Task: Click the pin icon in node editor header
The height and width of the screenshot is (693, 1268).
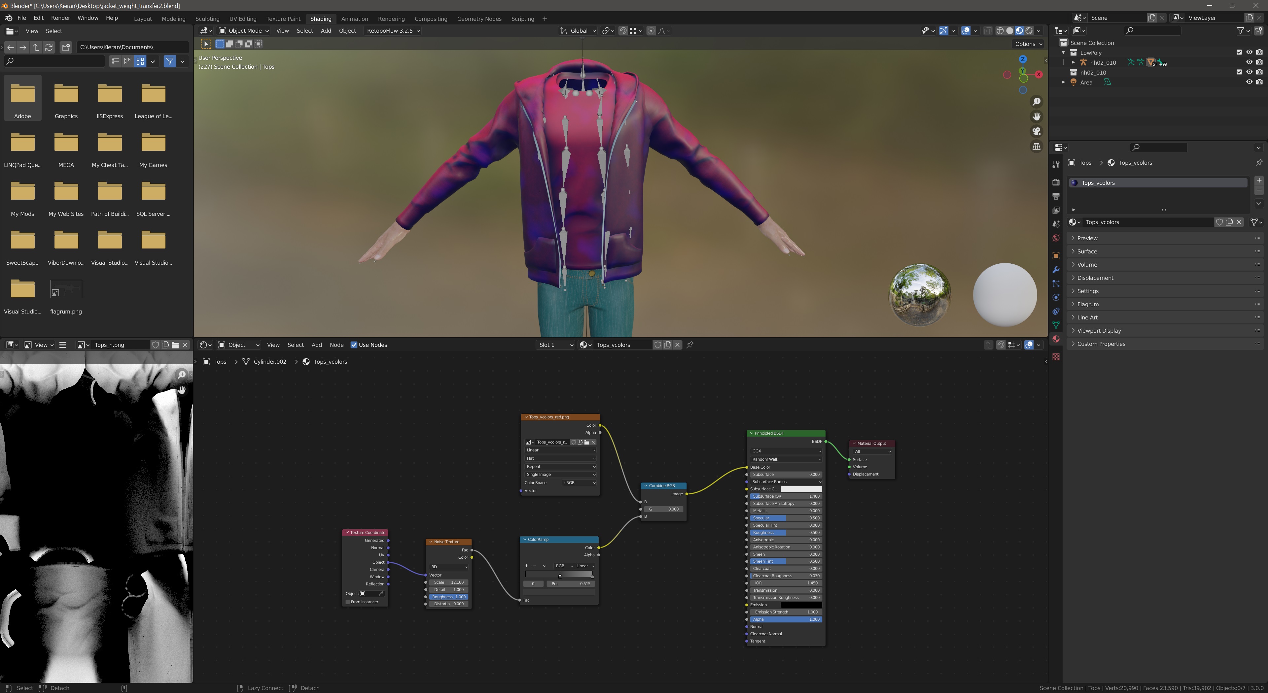Action: click(x=690, y=345)
